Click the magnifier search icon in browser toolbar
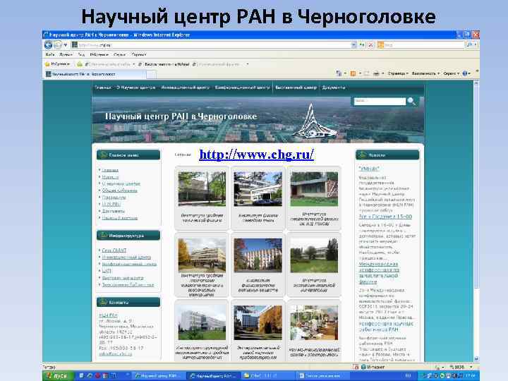This screenshot has height=381, width=508. [x=469, y=44]
